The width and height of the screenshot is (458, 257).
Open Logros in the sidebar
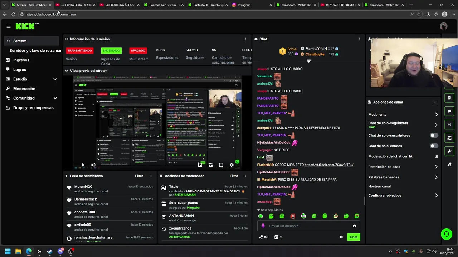pyautogui.click(x=19, y=70)
